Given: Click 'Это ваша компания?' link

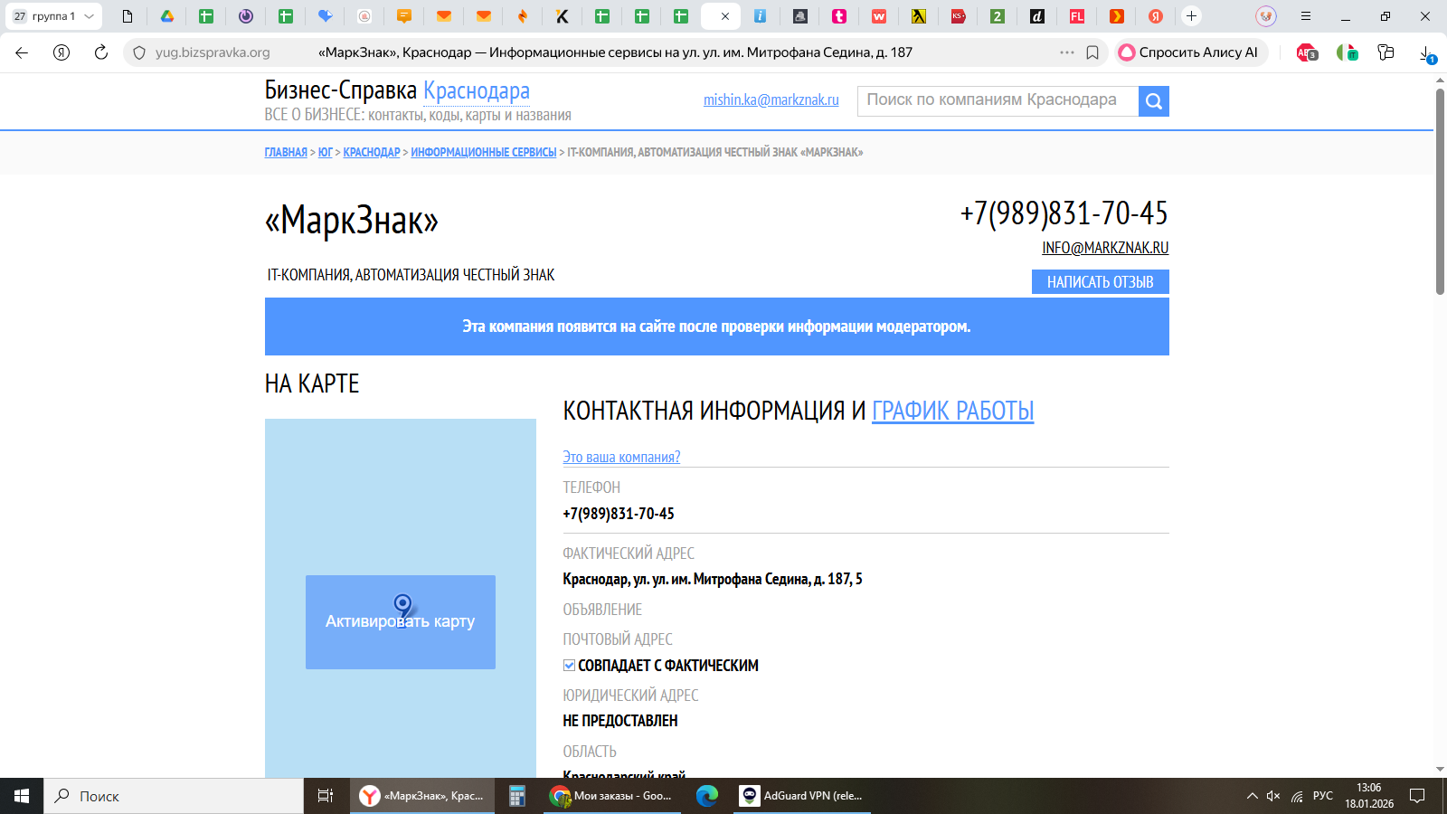Looking at the screenshot, I should pyautogui.click(x=621, y=457).
